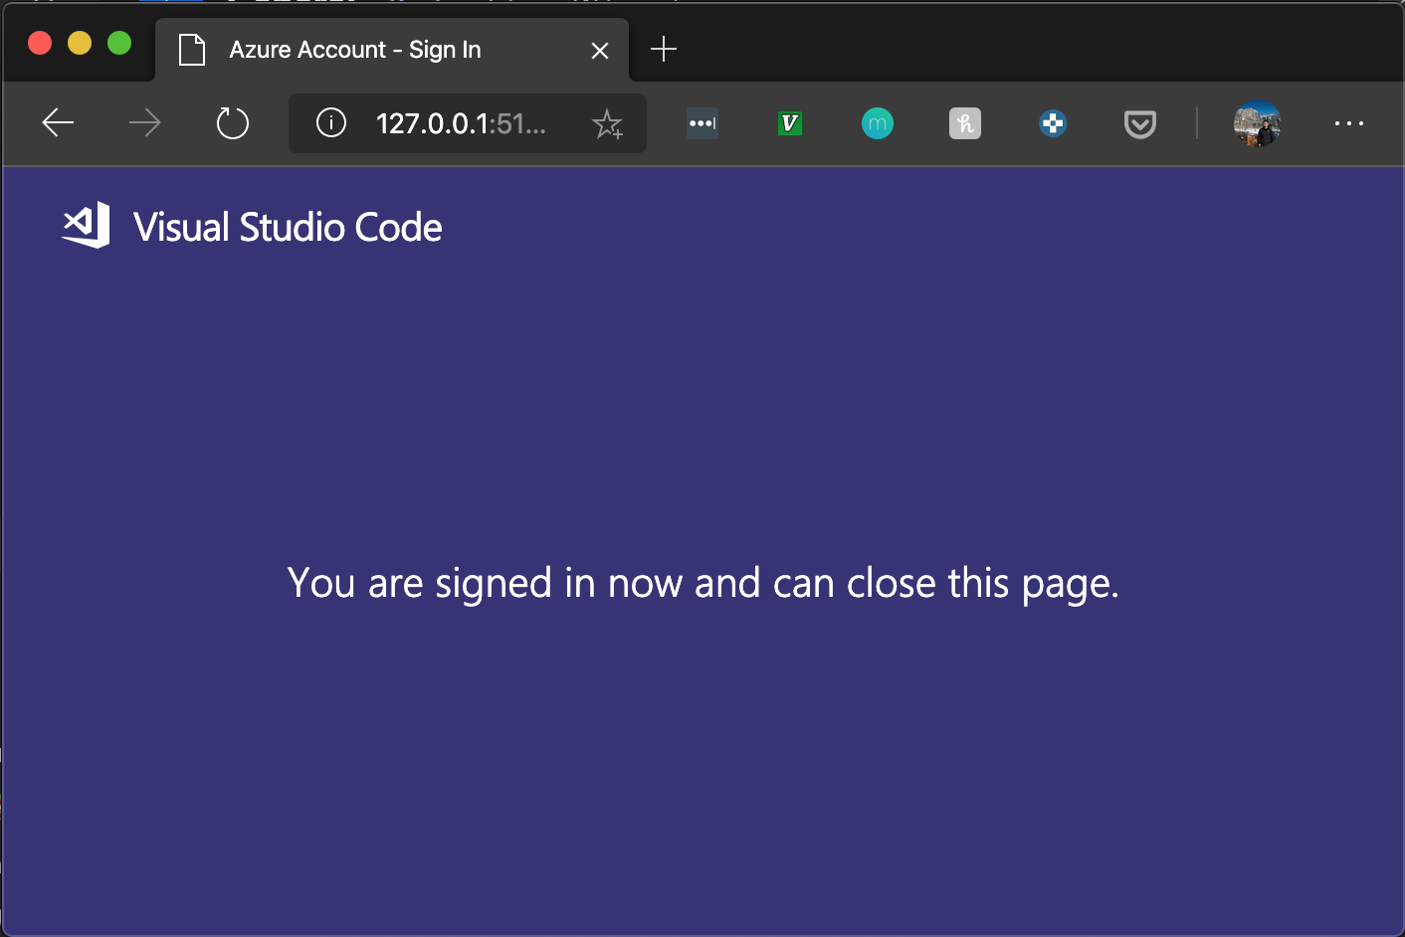This screenshot has width=1405, height=937.
Task: Open the teal m extension
Action: coord(878,123)
